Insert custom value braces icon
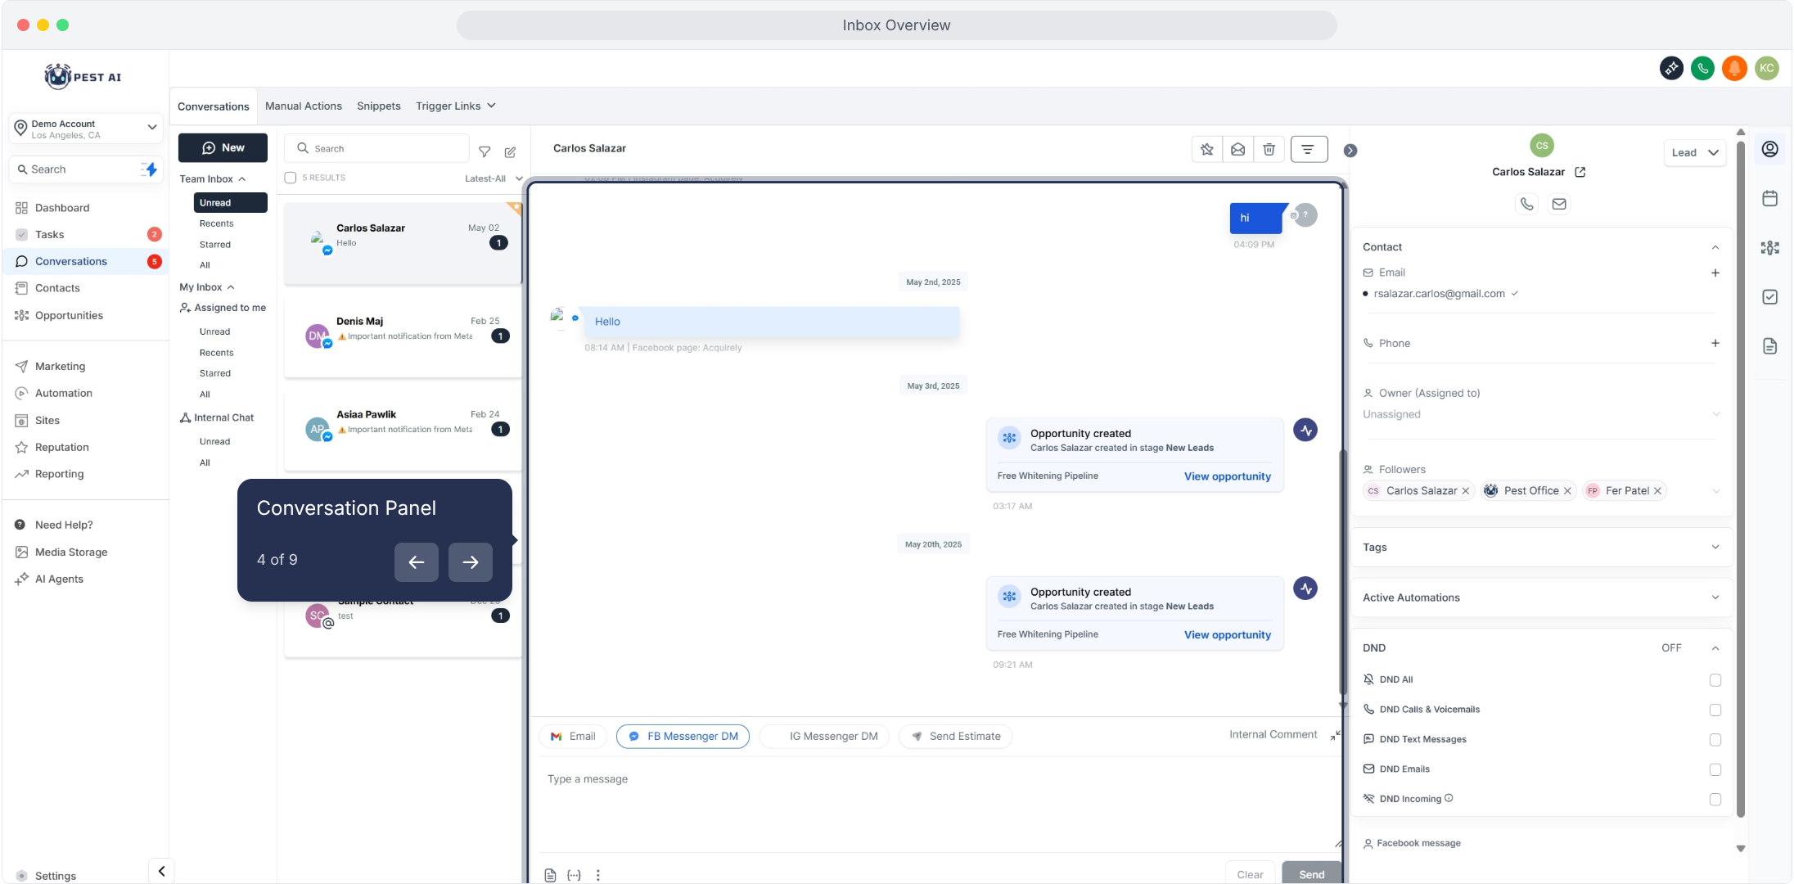Screen dimensions: 1794x884 tap(574, 875)
